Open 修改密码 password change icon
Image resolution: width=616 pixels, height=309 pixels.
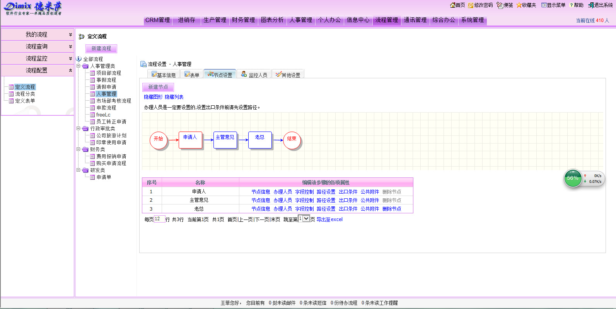(471, 5)
